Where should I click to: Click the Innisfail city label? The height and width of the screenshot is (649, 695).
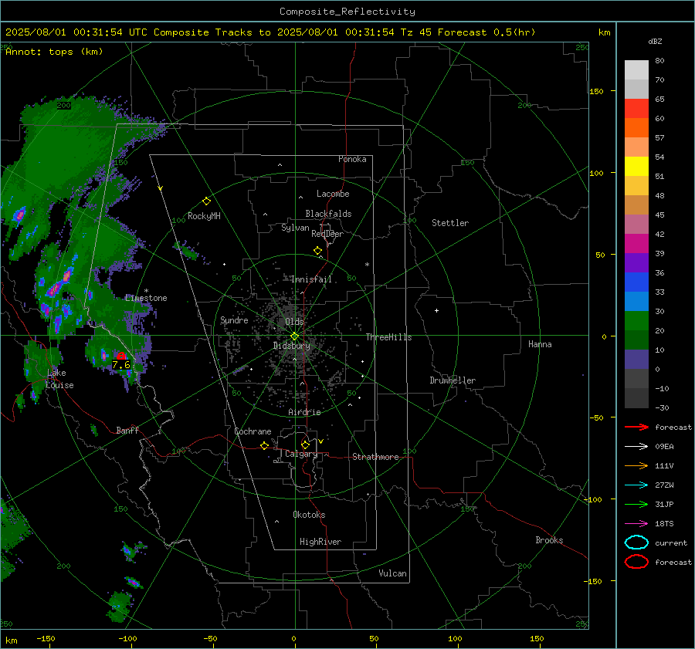[x=311, y=279]
